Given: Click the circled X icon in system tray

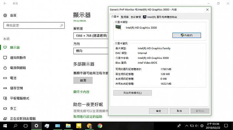Looking at the screenshot, I should tap(202, 126).
